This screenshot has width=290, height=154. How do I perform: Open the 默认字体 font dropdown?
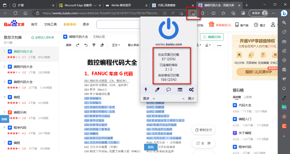point(134,45)
